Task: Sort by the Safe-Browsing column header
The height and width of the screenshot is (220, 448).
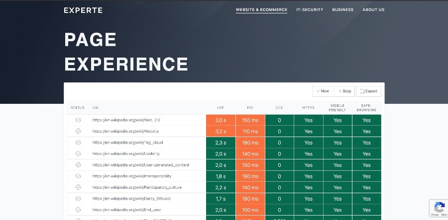Action: click(366, 108)
